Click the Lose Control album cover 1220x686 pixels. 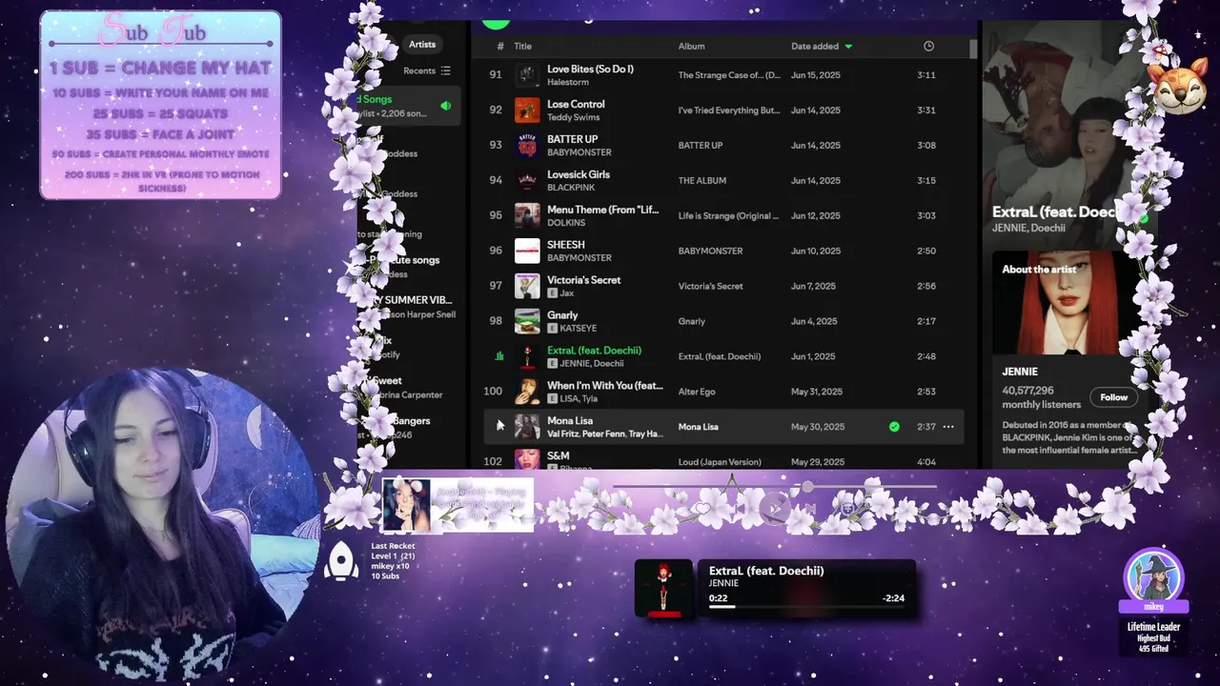(527, 111)
